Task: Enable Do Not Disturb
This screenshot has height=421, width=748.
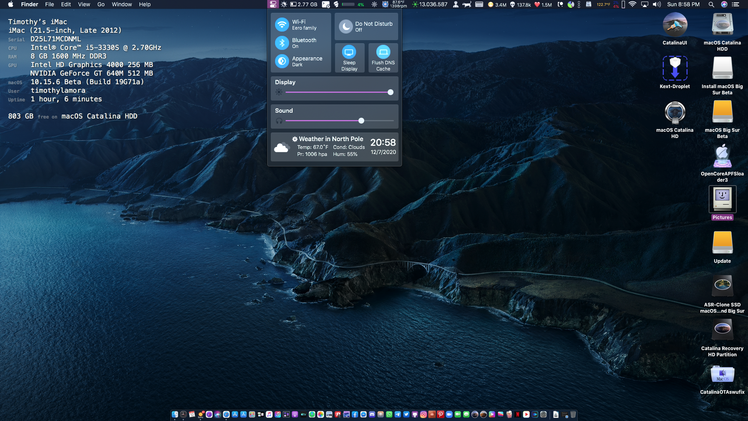Action: (346, 27)
